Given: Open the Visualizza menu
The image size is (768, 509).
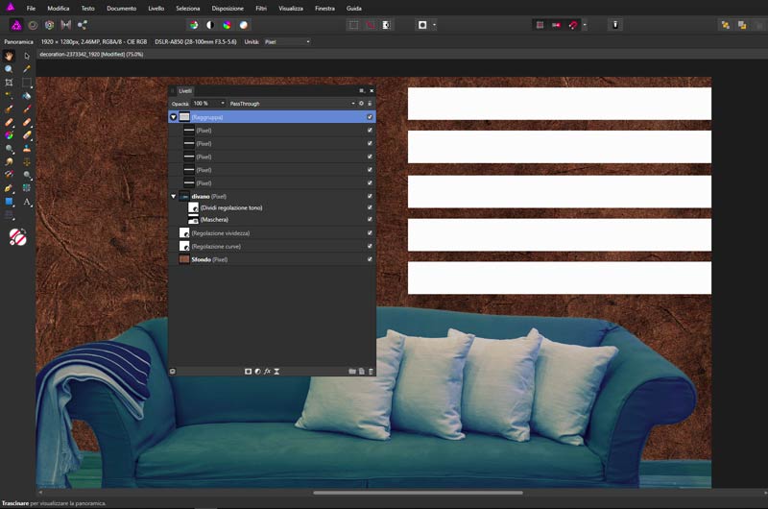Looking at the screenshot, I should coord(291,9).
